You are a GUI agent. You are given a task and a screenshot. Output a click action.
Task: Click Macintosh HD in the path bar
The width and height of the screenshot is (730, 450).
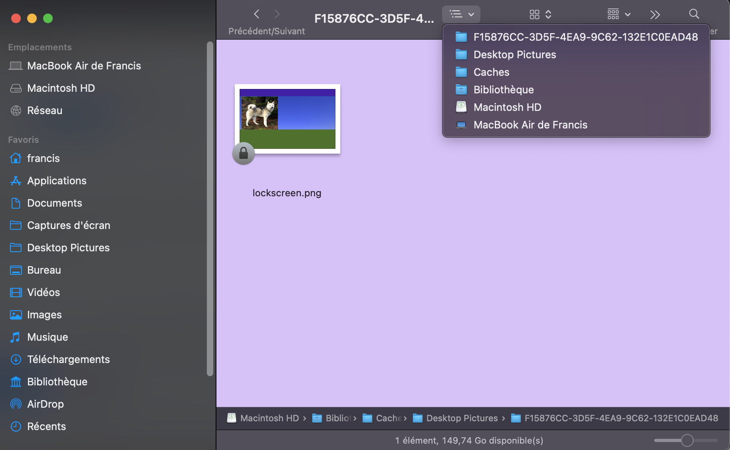click(263, 418)
